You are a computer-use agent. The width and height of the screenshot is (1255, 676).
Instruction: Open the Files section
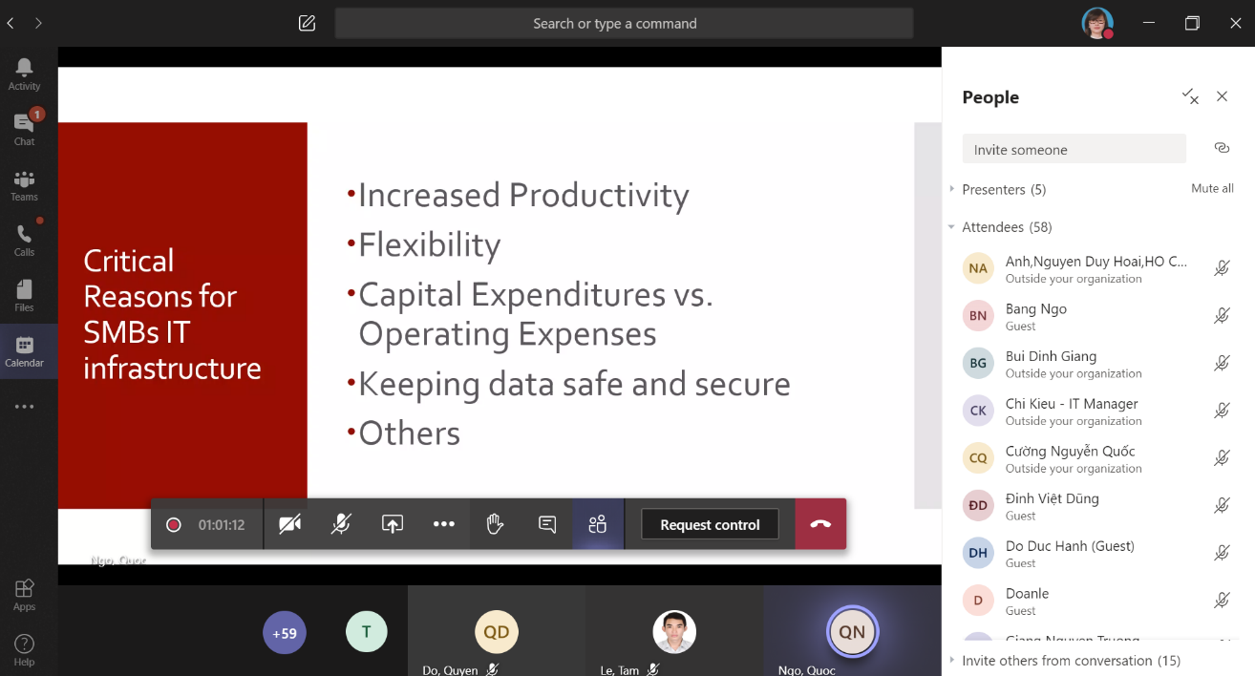click(x=24, y=295)
